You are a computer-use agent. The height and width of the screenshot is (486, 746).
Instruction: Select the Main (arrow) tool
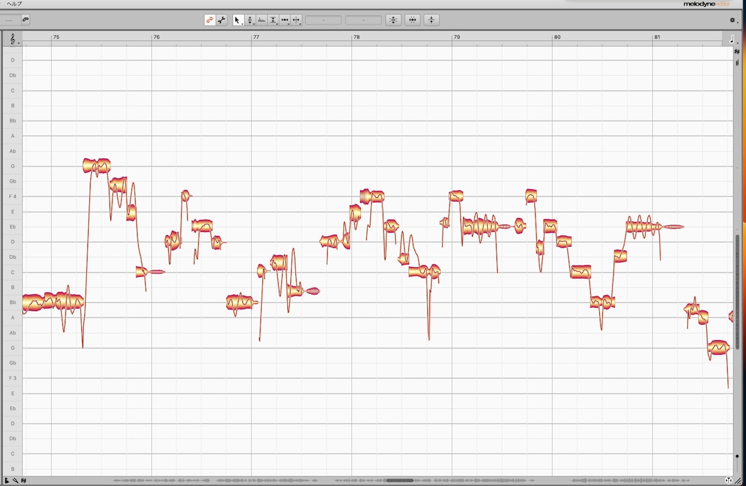[x=238, y=20]
